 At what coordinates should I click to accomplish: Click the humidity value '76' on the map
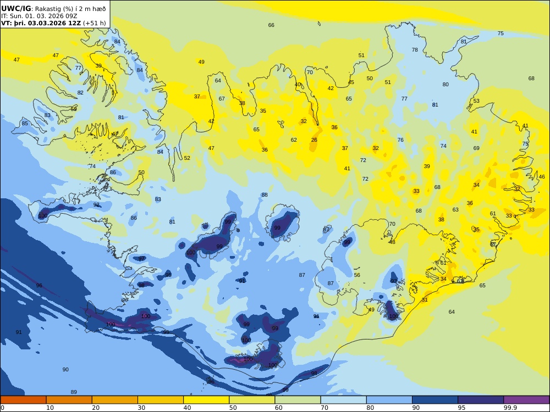pyautogui.click(x=400, y=140)
